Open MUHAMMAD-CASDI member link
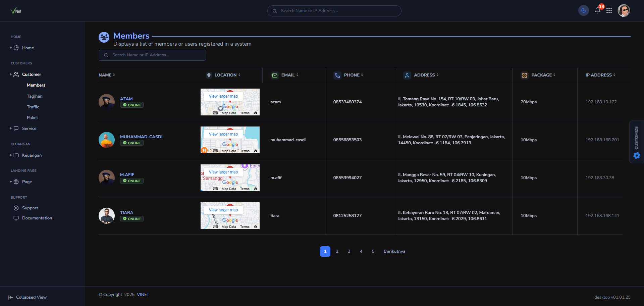Screen dimensions: 644x306 coord(141,137)
